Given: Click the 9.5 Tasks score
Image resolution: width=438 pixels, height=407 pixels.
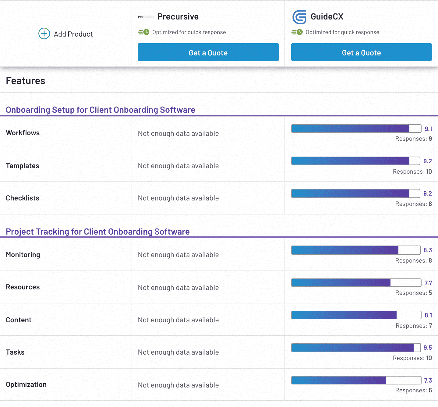Looking at the screenshot, I should click(428, 348).
